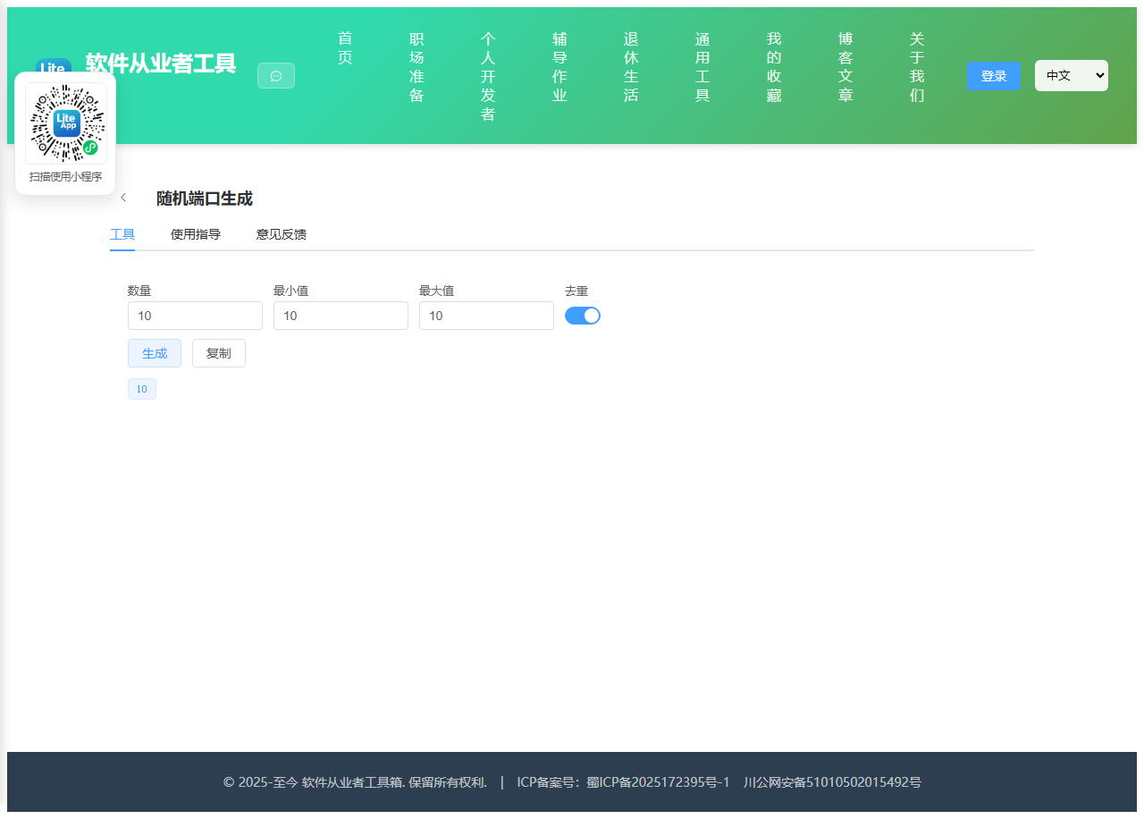Open the 关于我们 navigation item
Image resolution: width=1144 pixels, height=819 pixels.
click(917, 67)
